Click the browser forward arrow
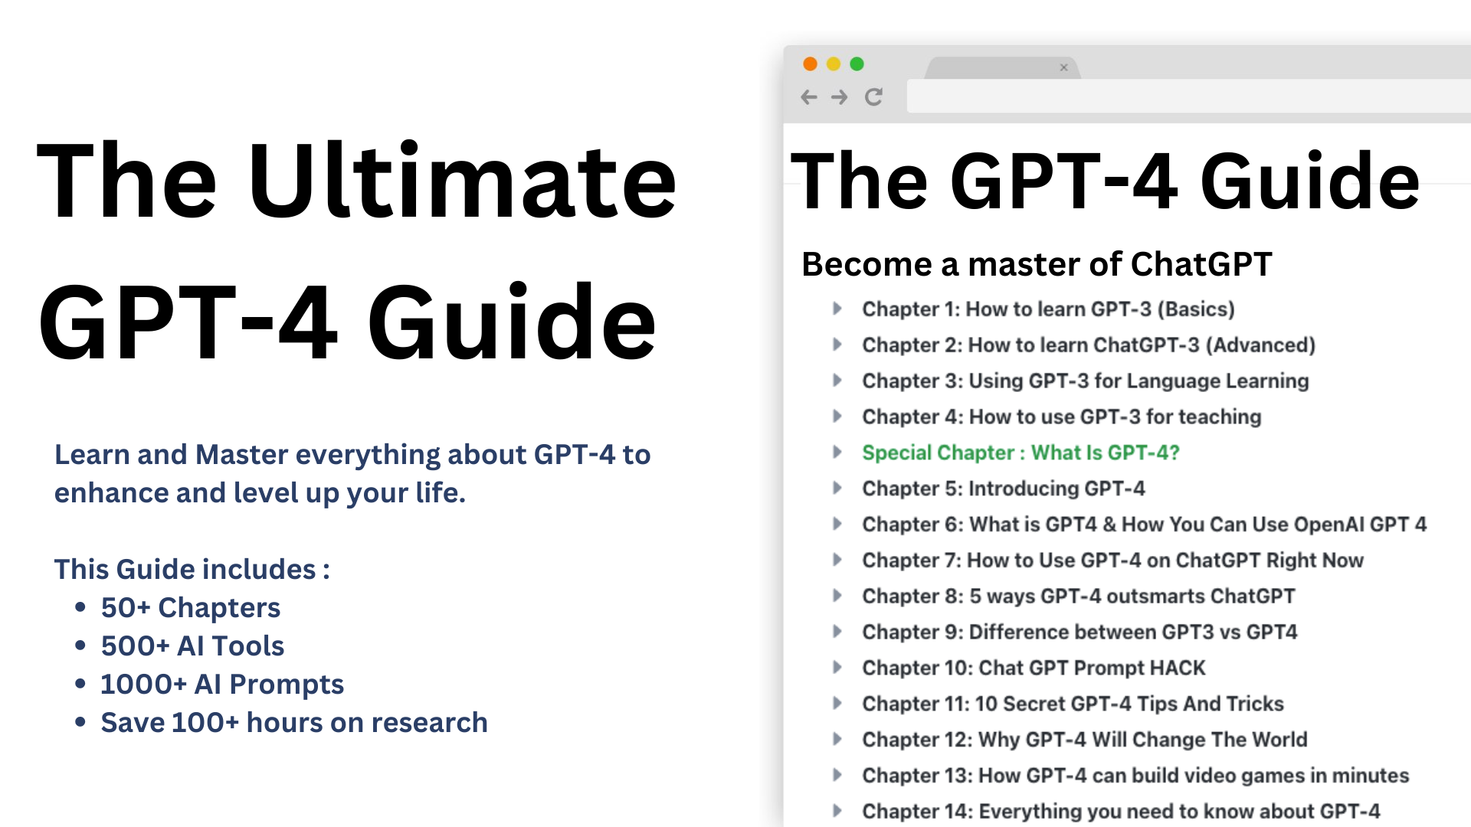1471x827 pixels. click(840, 97)
